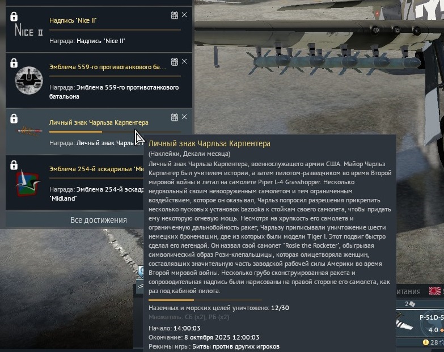Dismiss 559th anti-tank battalion emblem entry
This screenshot has width=444, height=352.
[x=184, y=61]
